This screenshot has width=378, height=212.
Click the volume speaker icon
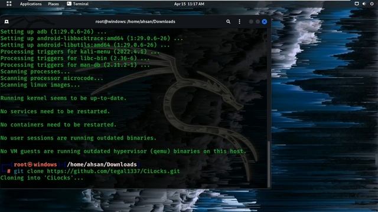(x=364, y=4)
